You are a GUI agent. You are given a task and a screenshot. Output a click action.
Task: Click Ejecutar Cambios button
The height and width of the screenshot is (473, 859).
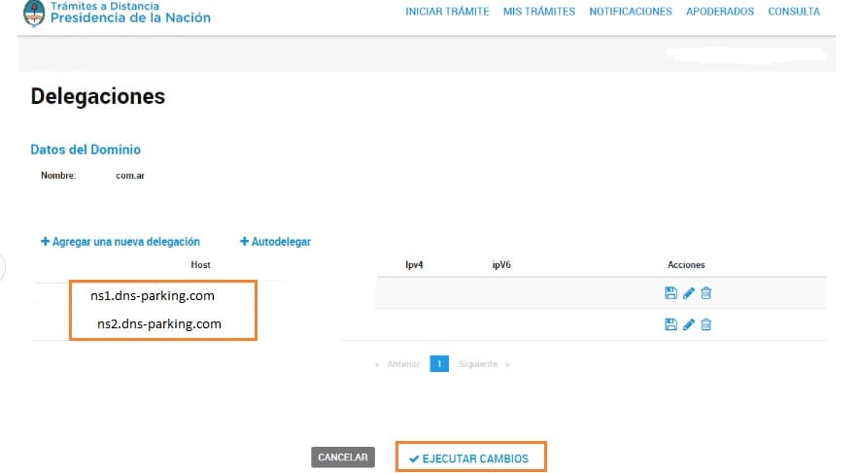469,457
